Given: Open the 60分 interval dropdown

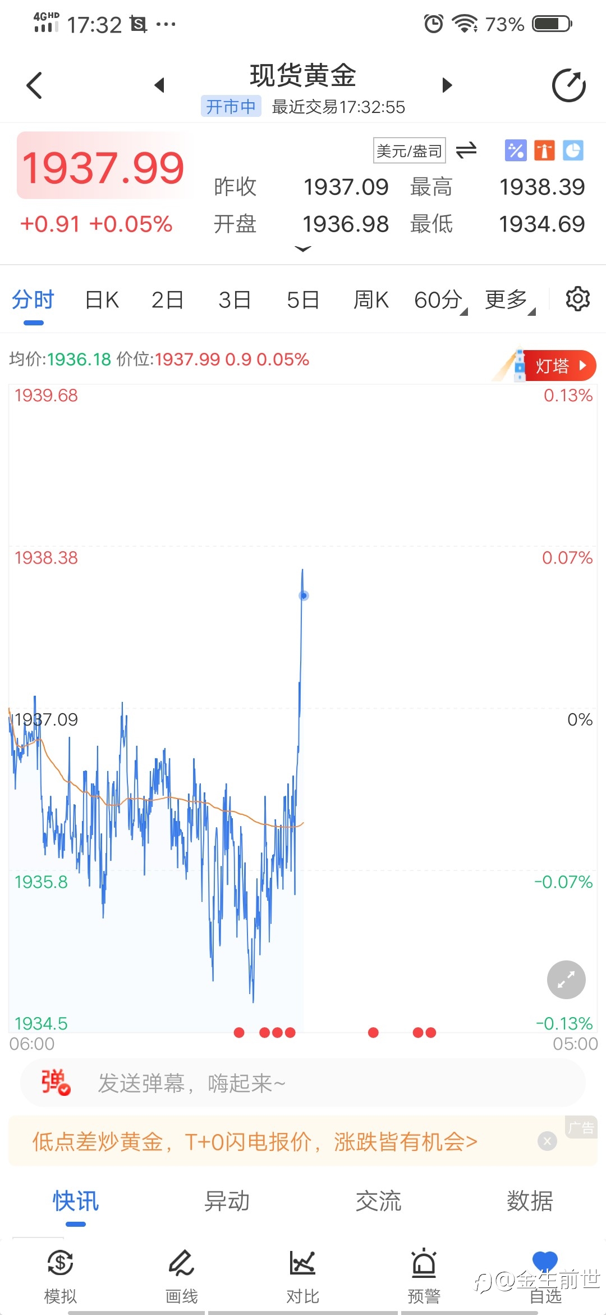Looking at the screenshot, I should point(441,300).
